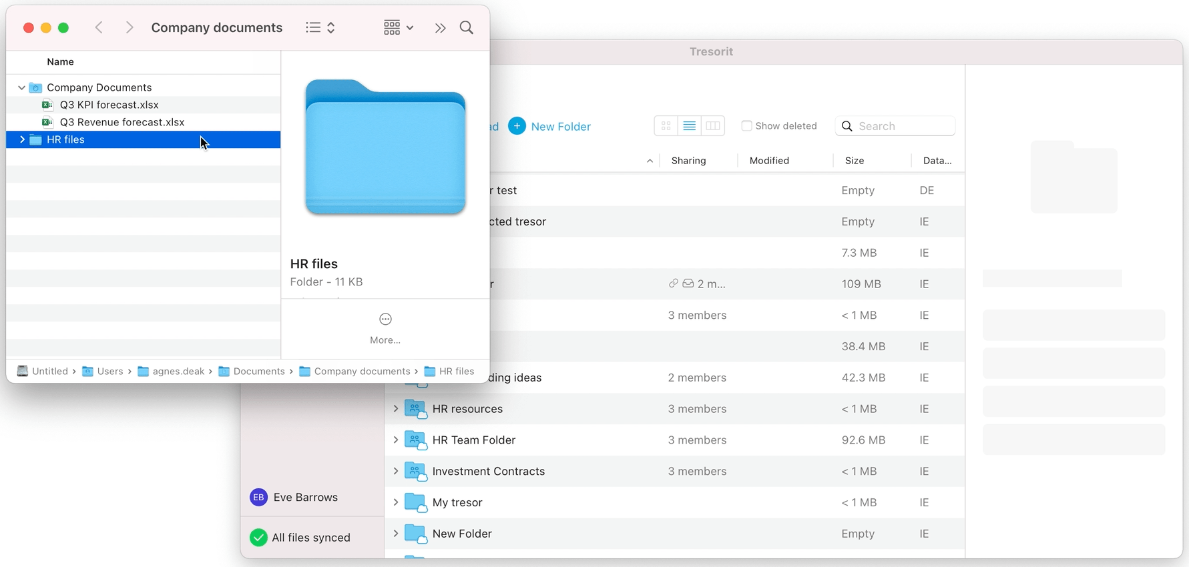Go to Company documents in path bar
Image resolution: width=1189 pixels, height=567 pixels.
[x=354, y=372]
